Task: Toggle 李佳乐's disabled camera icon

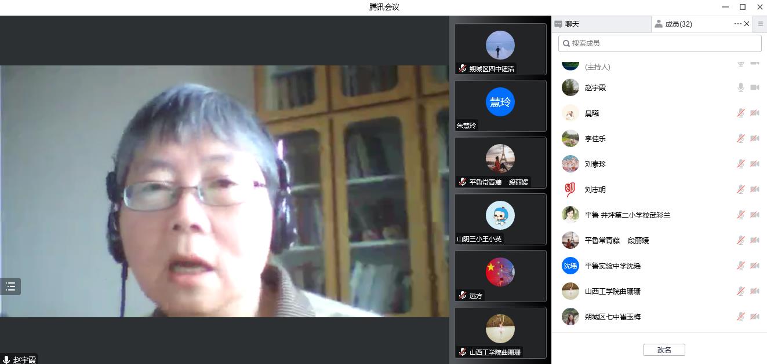Action: tap(754, 138)
